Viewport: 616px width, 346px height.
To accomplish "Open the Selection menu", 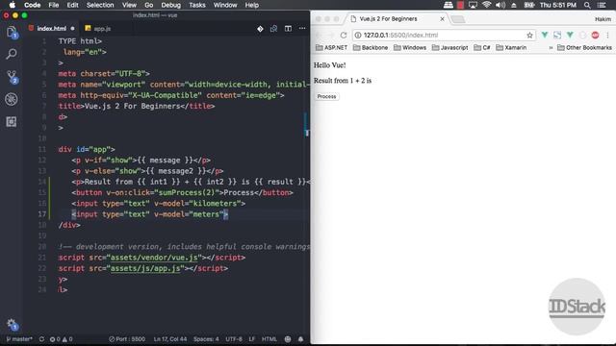I will (100, 5).
